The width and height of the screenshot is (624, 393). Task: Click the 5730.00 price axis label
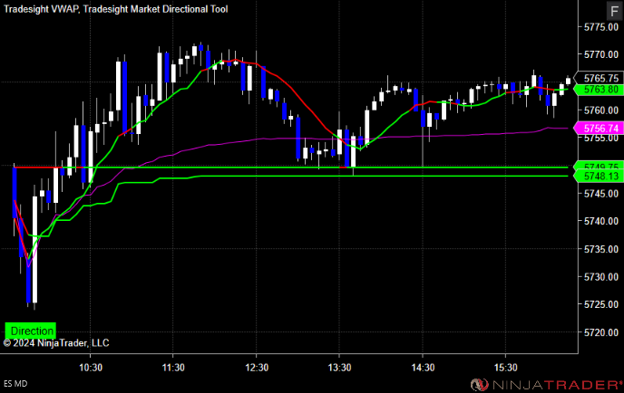pyautogui.click(x=601, y=276)
